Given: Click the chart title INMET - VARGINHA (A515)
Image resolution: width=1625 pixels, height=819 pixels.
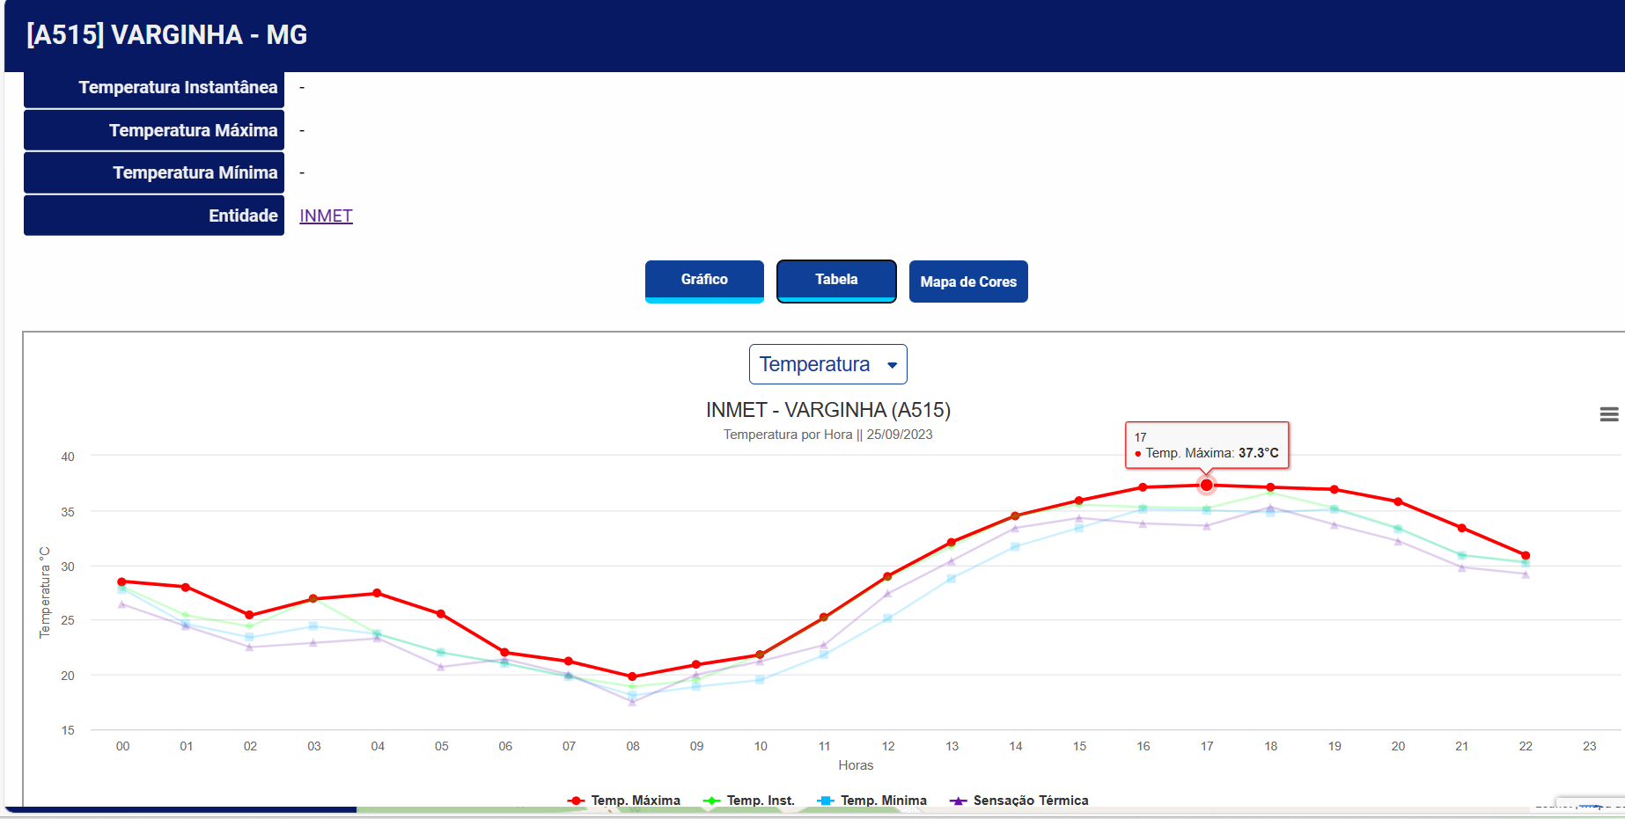Looking at the screenshot, I should (828, 410).
